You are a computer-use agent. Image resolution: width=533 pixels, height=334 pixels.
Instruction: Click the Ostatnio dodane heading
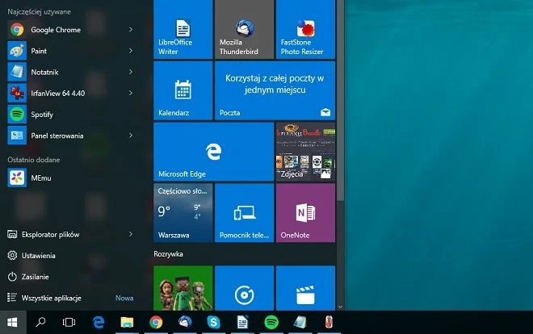click(34, 160)
